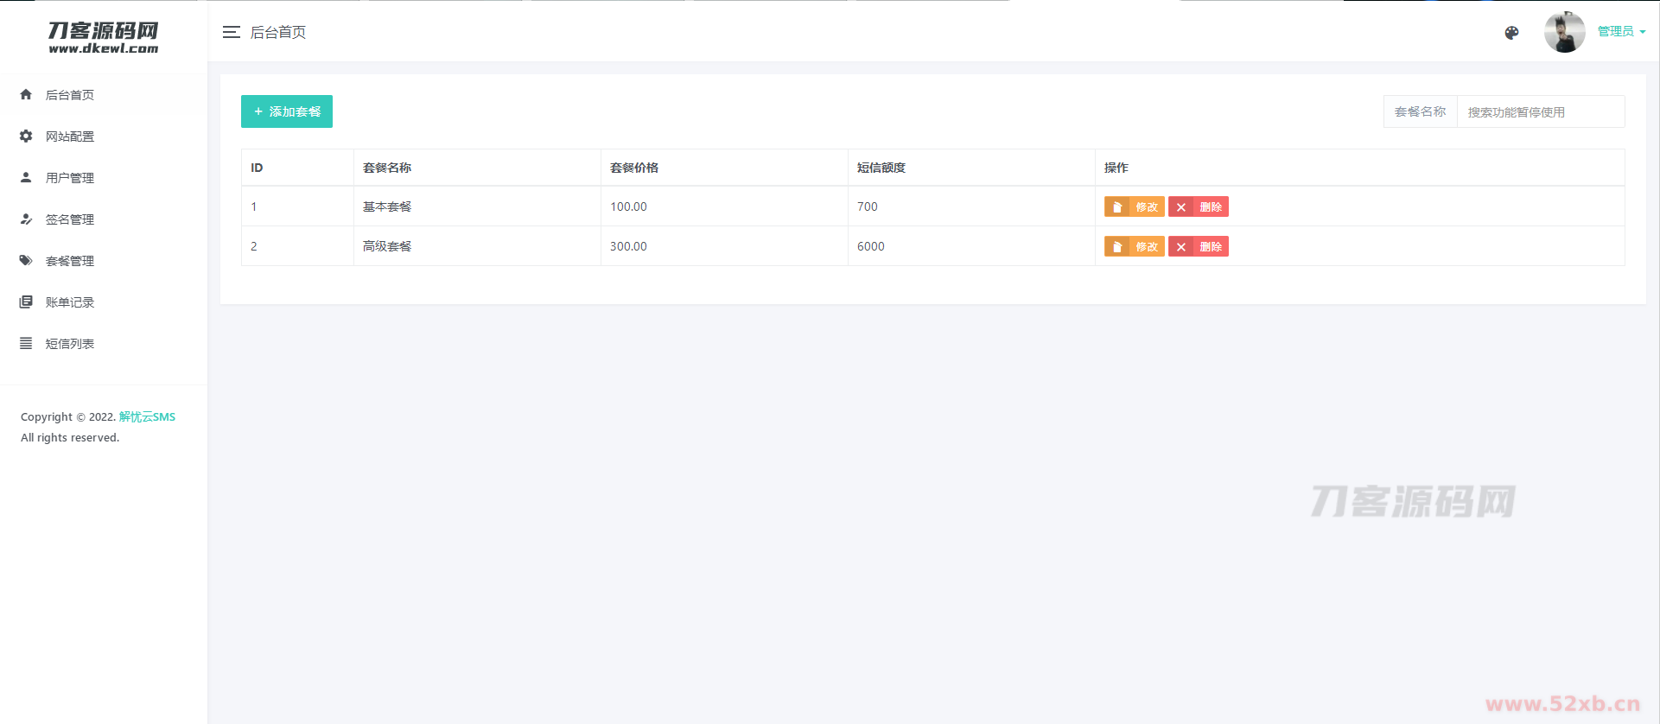Screen dimensions: 1660x724
Task: Open 账单记录 in the sidebar
Action: click(x=70, y=302)
